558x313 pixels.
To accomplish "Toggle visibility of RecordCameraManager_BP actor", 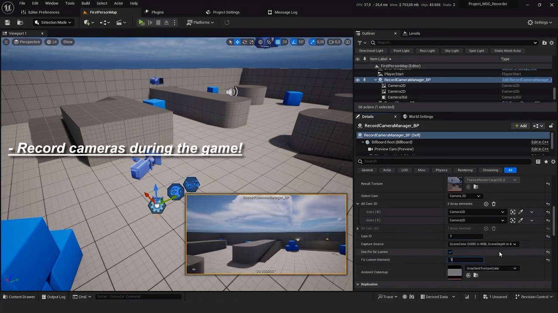I will [357, 80].
